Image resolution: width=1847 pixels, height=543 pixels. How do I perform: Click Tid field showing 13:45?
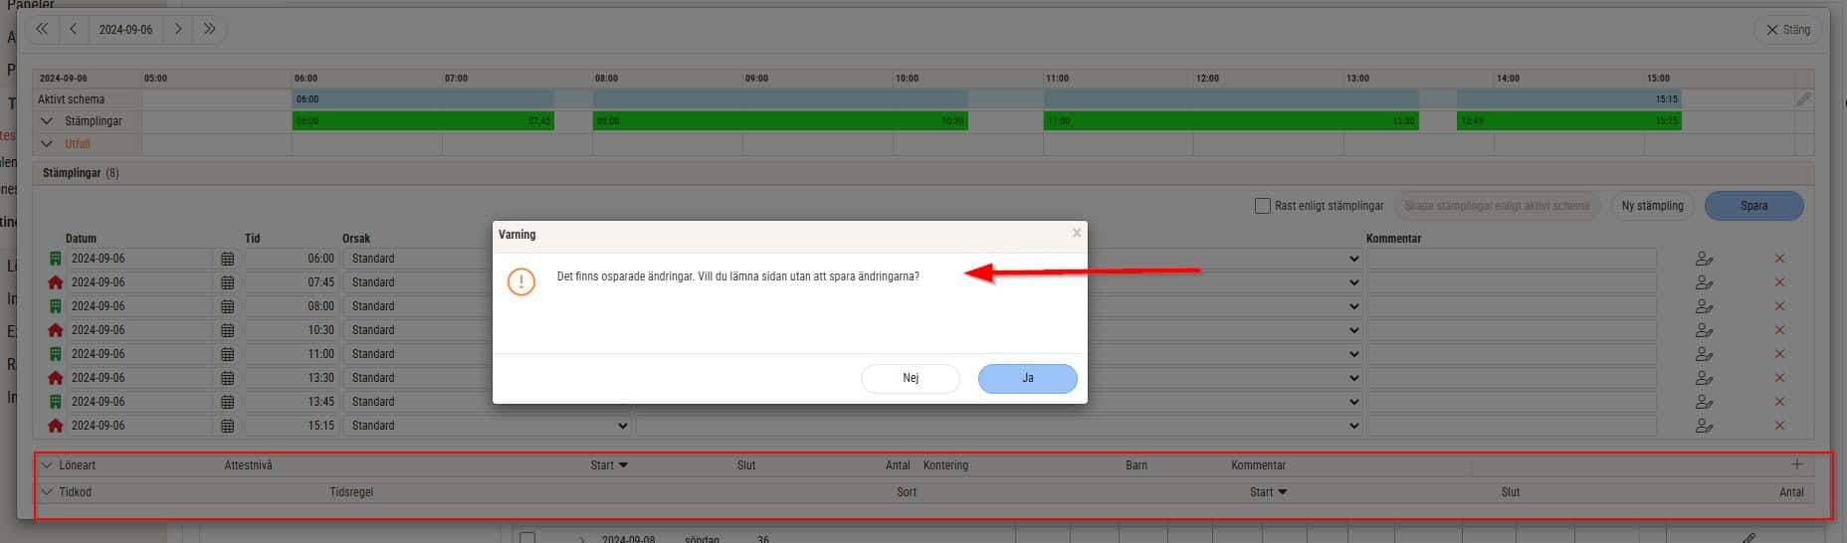(x=291, y=402)
